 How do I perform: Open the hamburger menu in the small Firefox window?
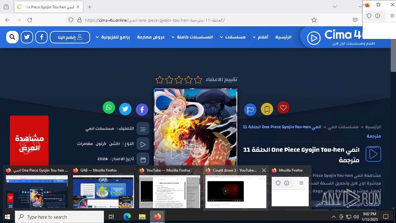coord(392,16)
